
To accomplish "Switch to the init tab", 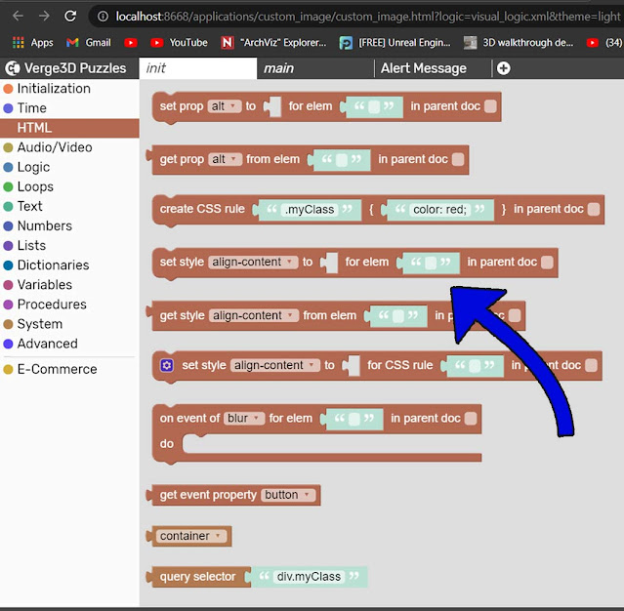I will (x=198, y=68).
